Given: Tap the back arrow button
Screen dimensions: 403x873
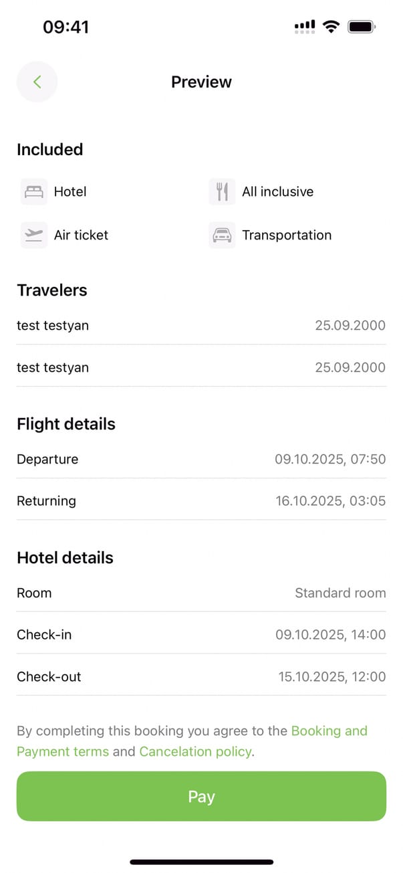Looking at the screenshot, I should coord(37,82).
